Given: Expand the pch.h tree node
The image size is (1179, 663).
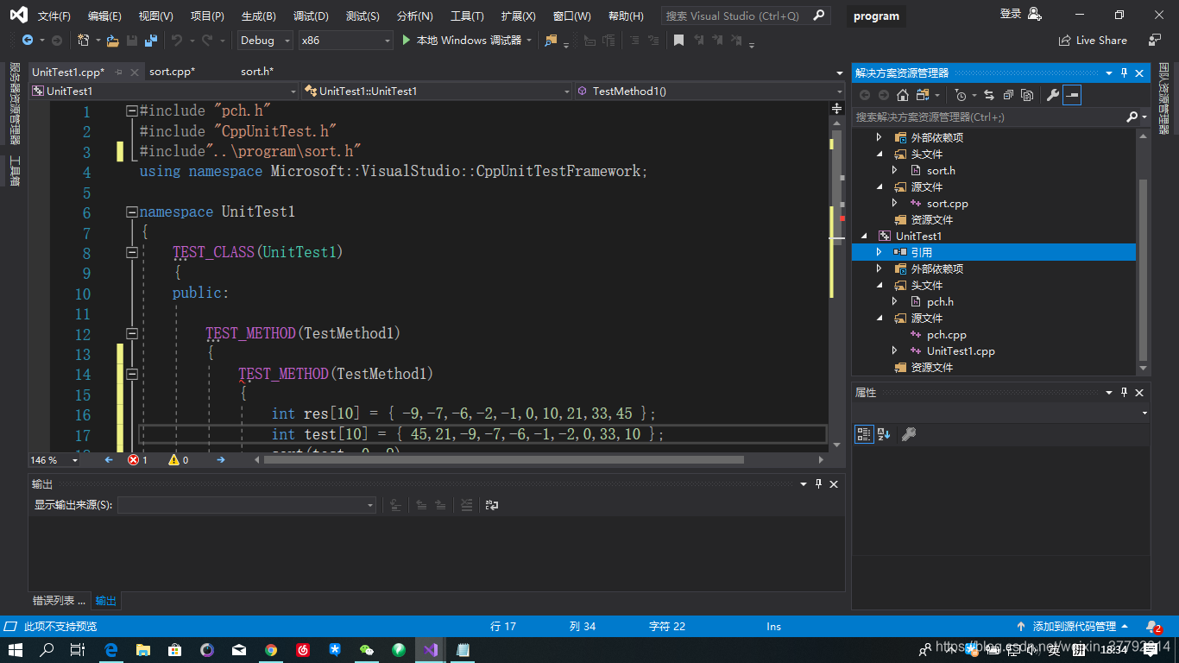Looking at the screenshot, I should [x=895, y=302].
